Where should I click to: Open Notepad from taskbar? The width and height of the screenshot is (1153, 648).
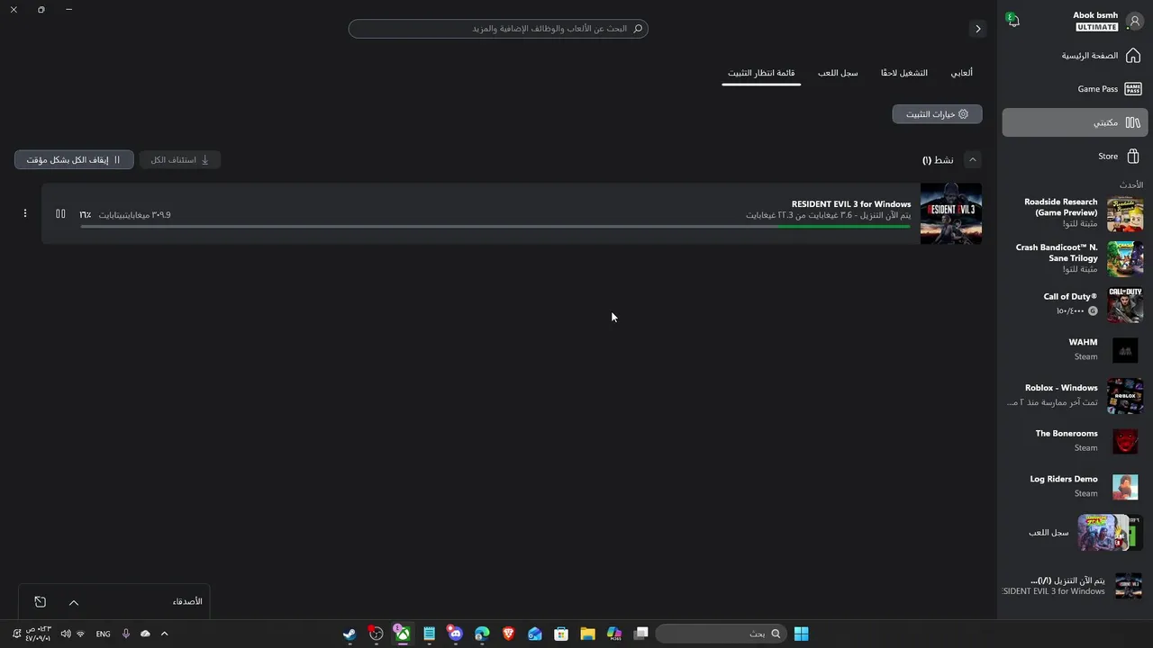point(429,634)
